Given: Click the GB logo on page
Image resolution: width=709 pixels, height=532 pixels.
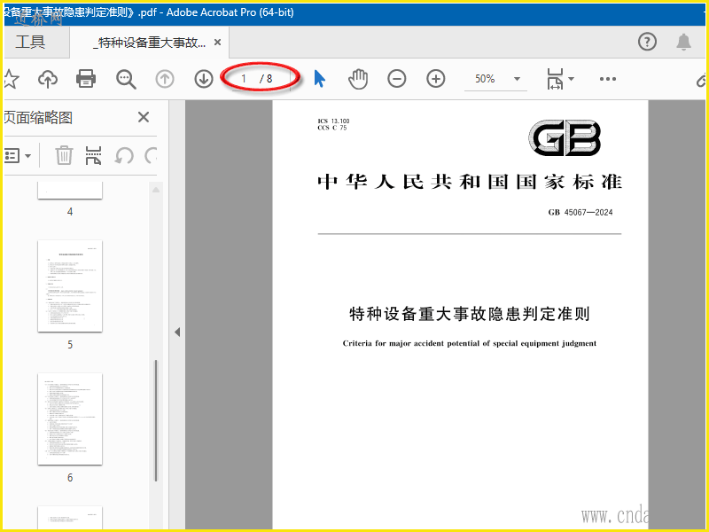Looking at the screenshot, I should 565,137.
